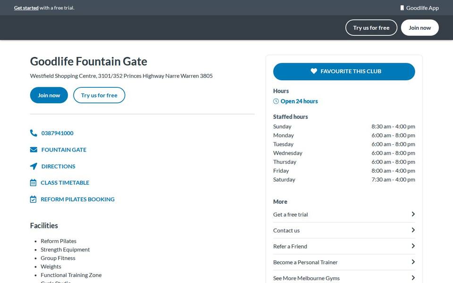Click Become a Personal Trainer chevron
453x283 pixels.
[413, 262]
